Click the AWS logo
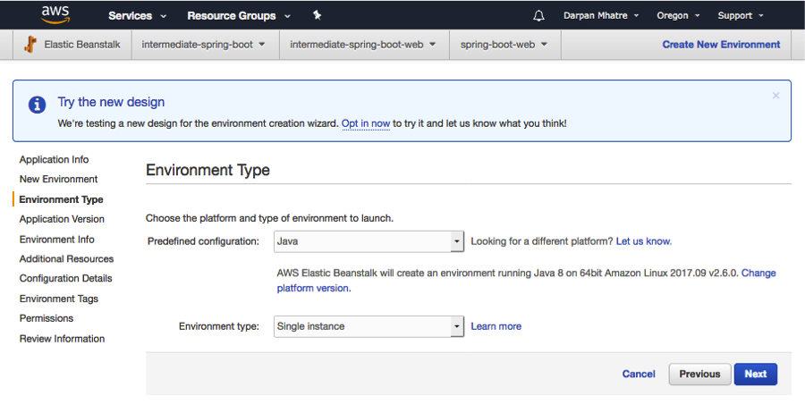This screenshot has height=413, width=805. coord(55,15)
